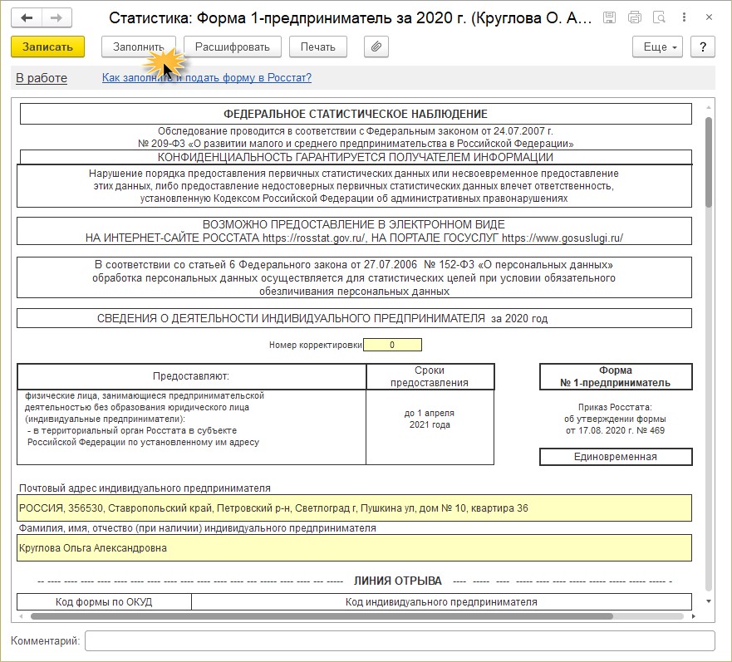Screen dimensions: 732x662
Task: Click the scroll down arrow
Action: click(709, 601)
